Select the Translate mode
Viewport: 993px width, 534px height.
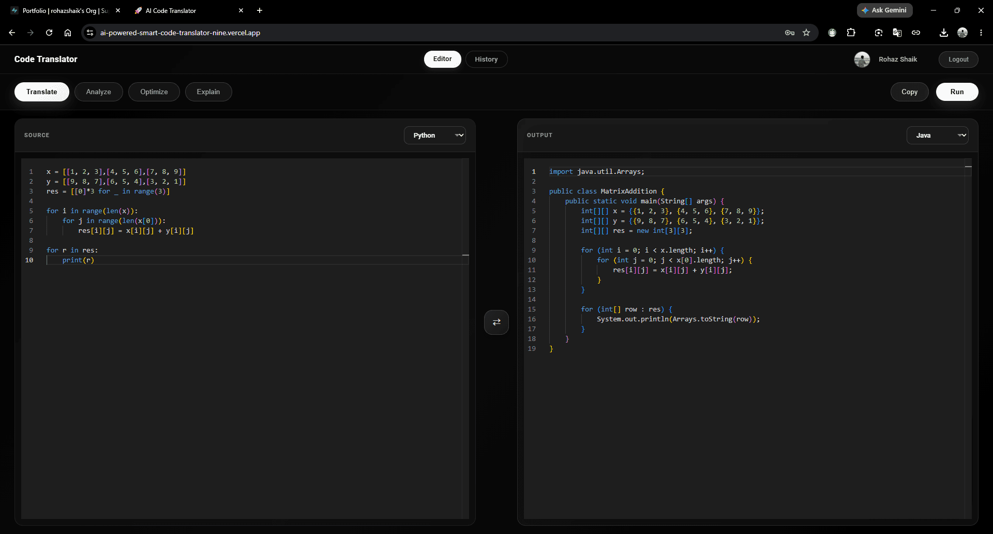pos(42,92)
